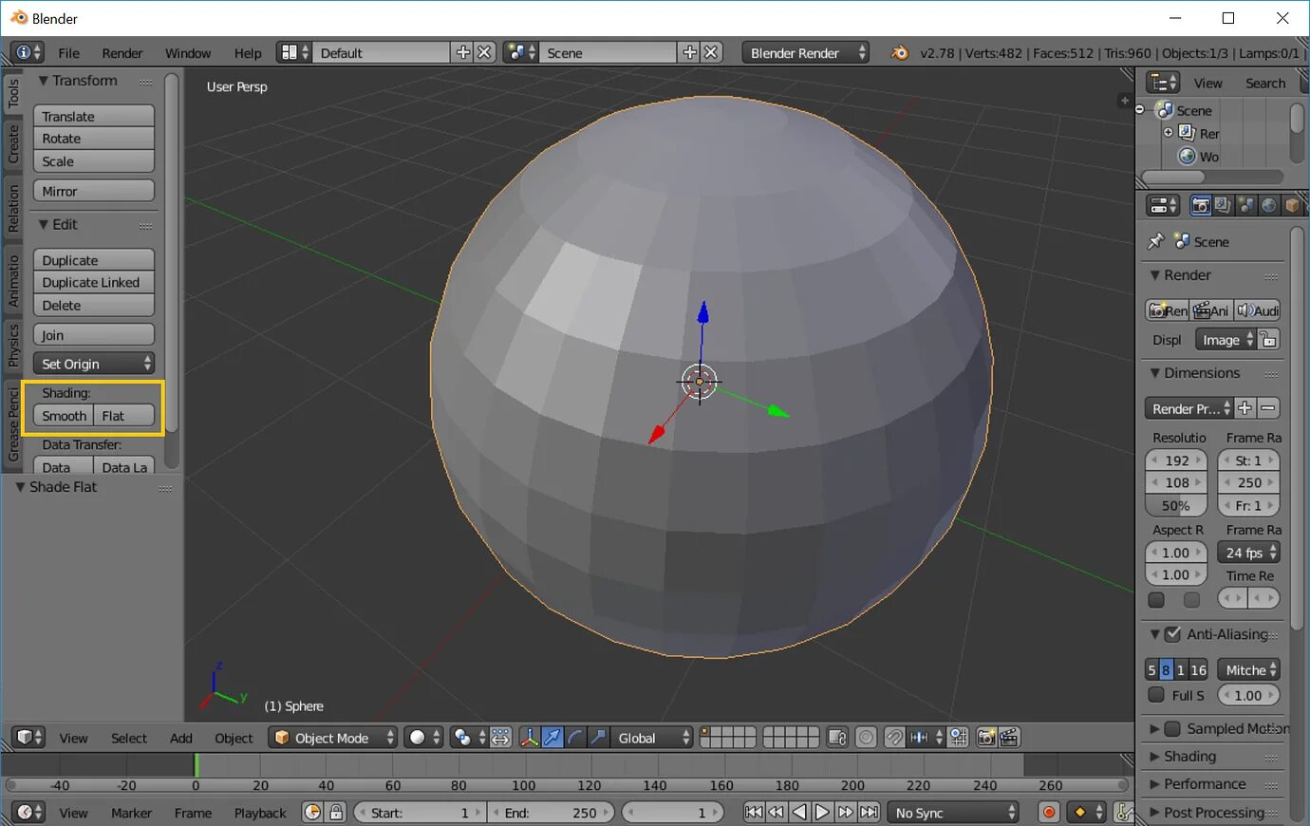
Task: Open the Add menu in 3D view header
Action: tap(180, 739)
